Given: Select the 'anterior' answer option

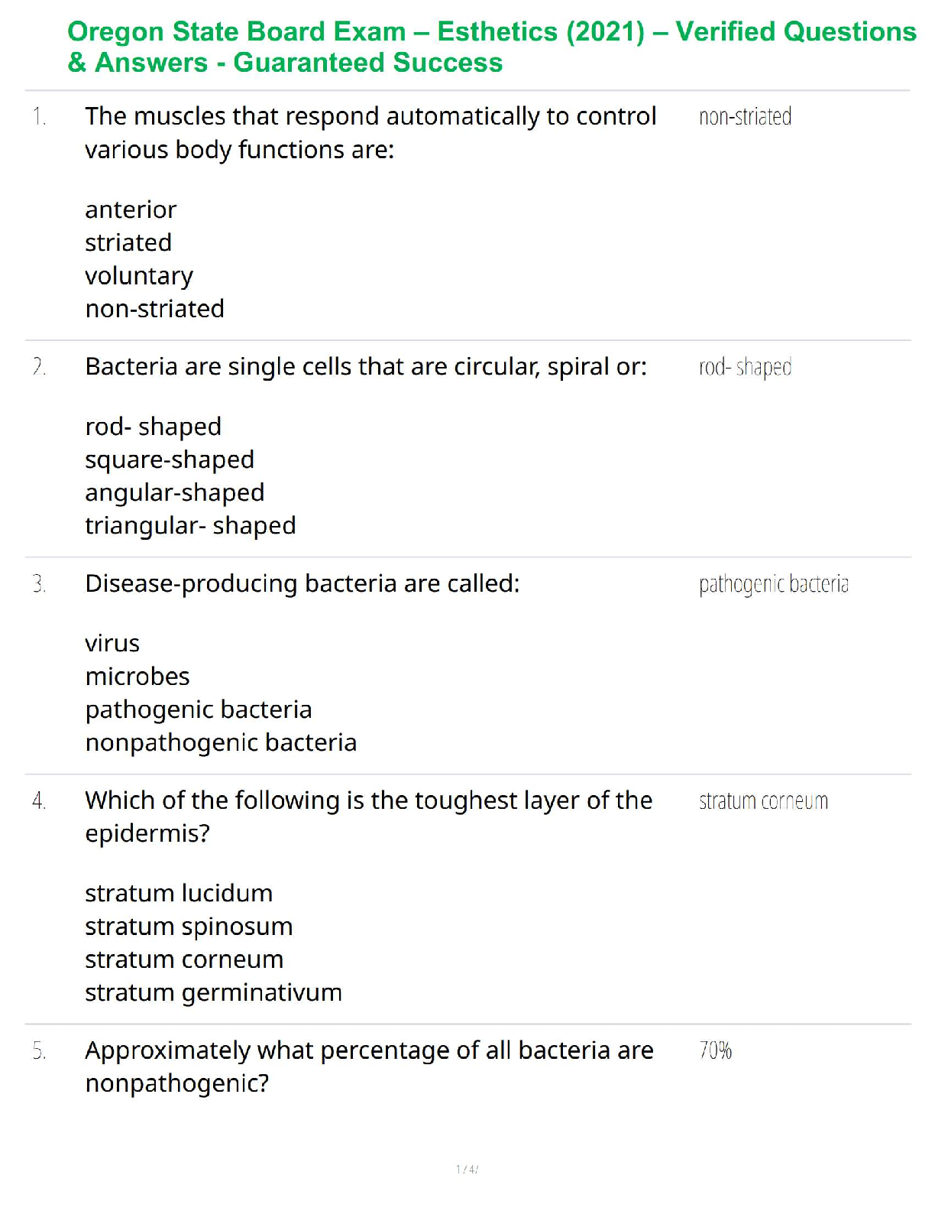Looking at the screenshot, I should (x=131, y=209).
